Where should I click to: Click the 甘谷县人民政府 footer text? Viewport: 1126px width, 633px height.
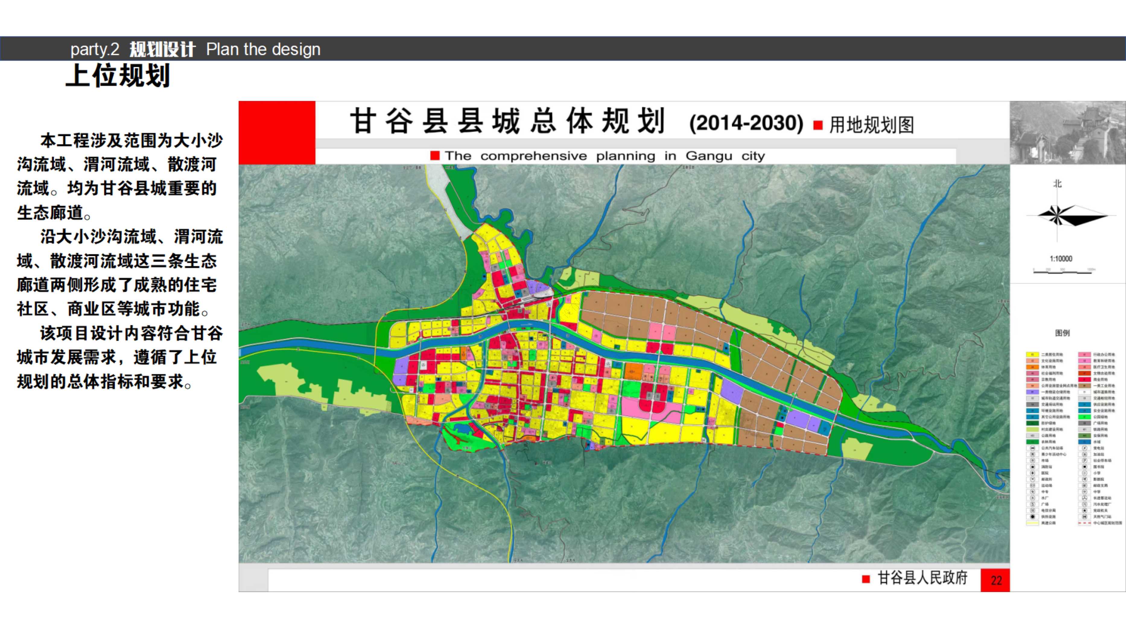[x=922, y=578]
